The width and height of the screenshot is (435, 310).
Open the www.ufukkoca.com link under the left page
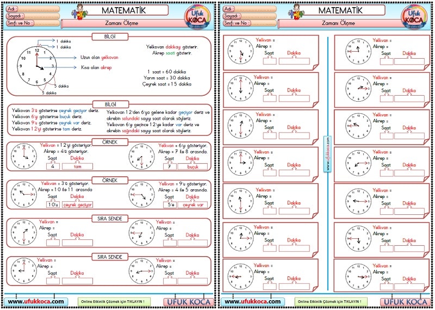(36, 301)
